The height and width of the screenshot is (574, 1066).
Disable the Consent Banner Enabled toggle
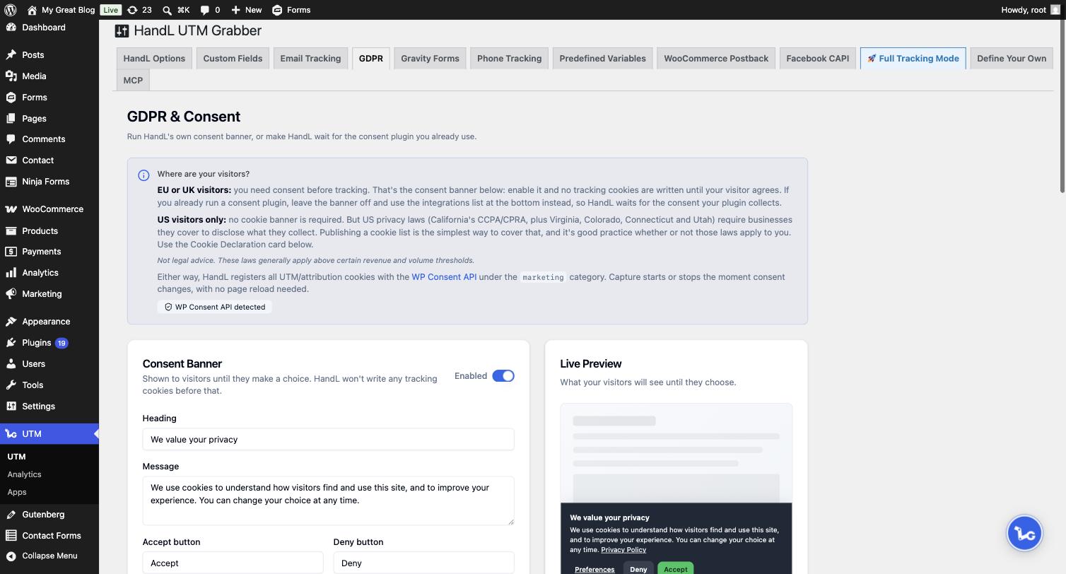pos(503,376)
